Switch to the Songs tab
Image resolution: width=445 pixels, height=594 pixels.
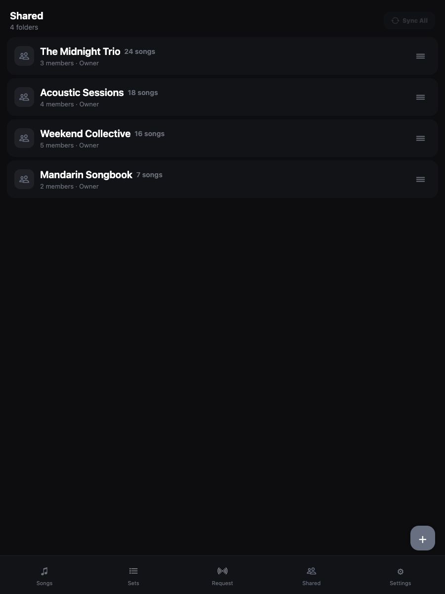pyautogui.click(x=44, y=575)
